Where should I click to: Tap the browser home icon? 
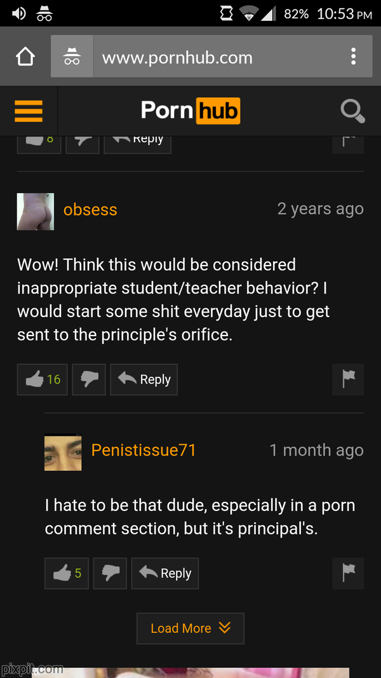(25, 57)
